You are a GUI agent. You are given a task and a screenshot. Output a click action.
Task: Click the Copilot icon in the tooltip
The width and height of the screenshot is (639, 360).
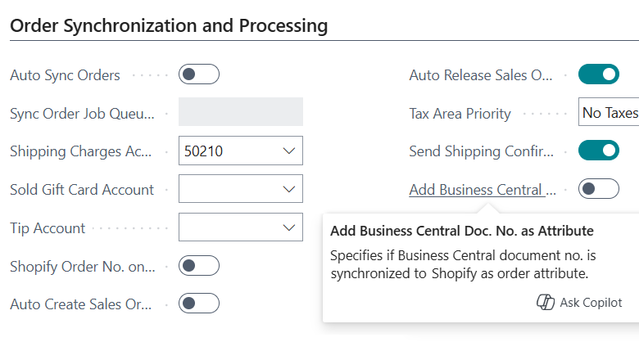coord(546,303)
